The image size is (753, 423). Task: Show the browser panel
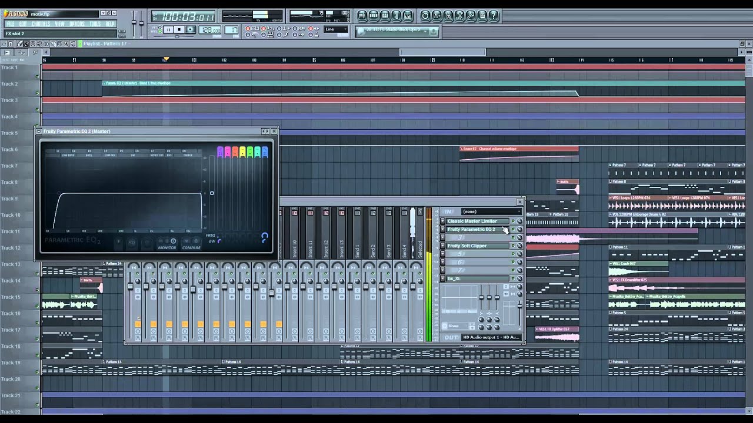click(397, 16)
